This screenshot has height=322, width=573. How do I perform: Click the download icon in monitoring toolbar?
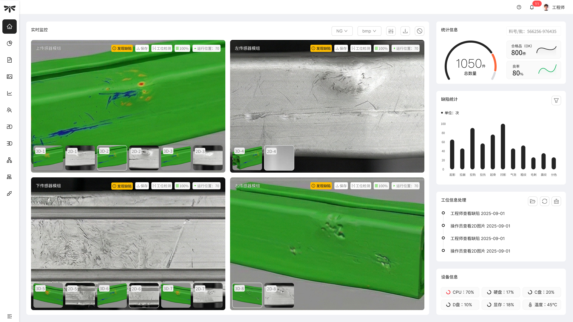[405, 31]
